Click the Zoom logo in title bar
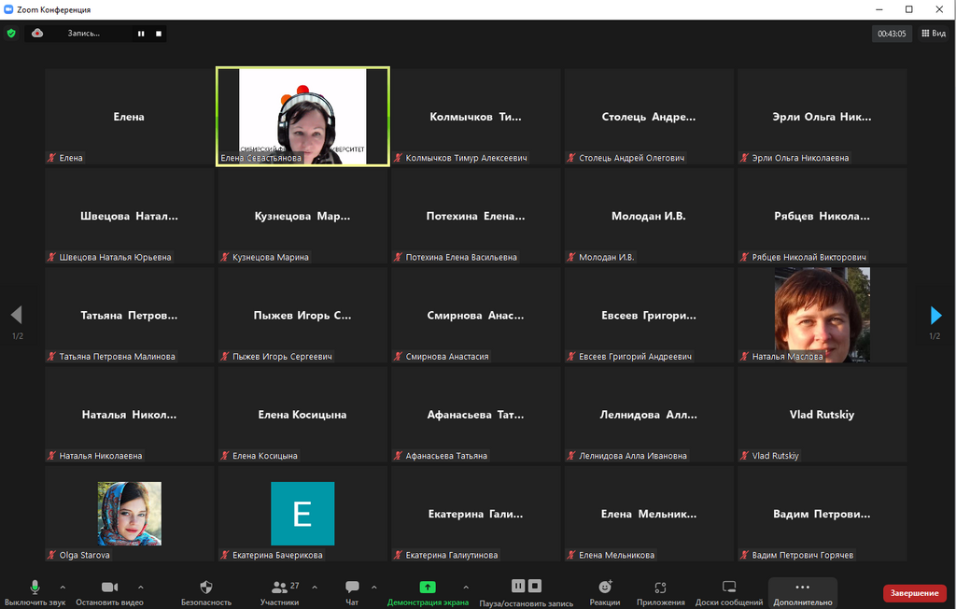Screen dimensions: 956x609 pyautogui.click(x=8, y=9)
